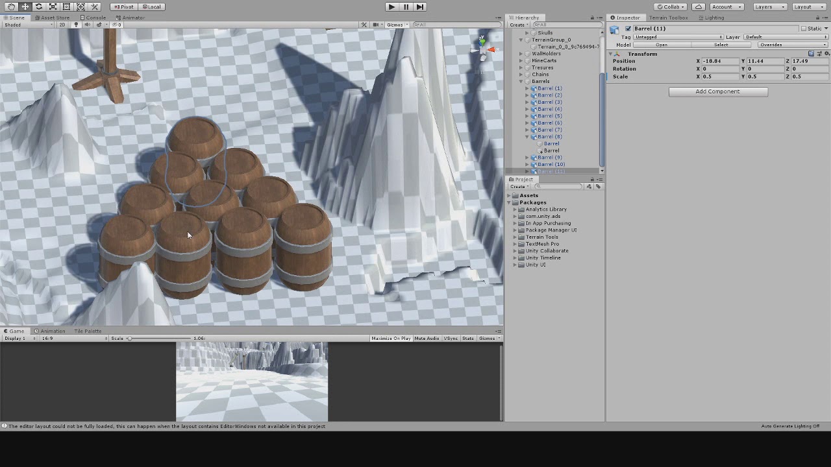Toggle 2D scene view mode
The height and width of the screenshot is (467, 831).
click(x=62, y=25)
